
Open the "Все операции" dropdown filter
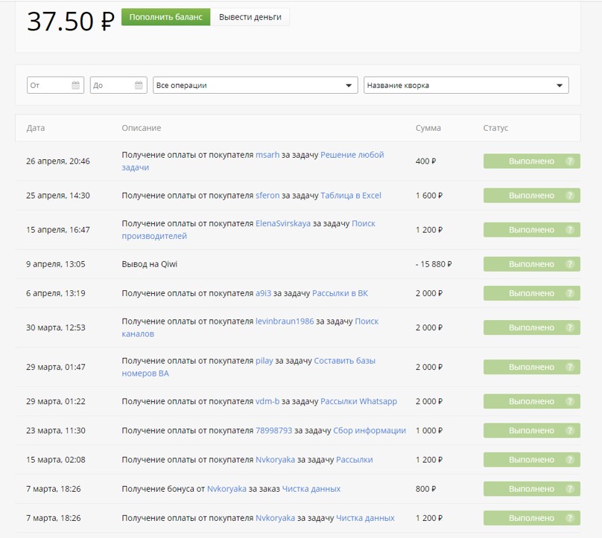pos(255,86)
